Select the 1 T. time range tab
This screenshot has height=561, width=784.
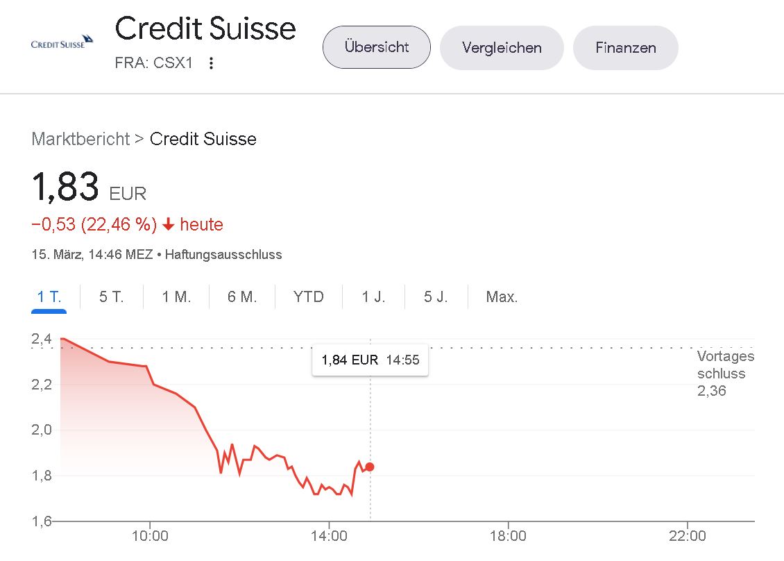49,296
